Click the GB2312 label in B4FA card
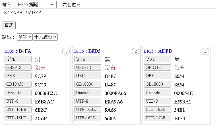The height and width of the screenshot is (127, 215). pos(18,67)
